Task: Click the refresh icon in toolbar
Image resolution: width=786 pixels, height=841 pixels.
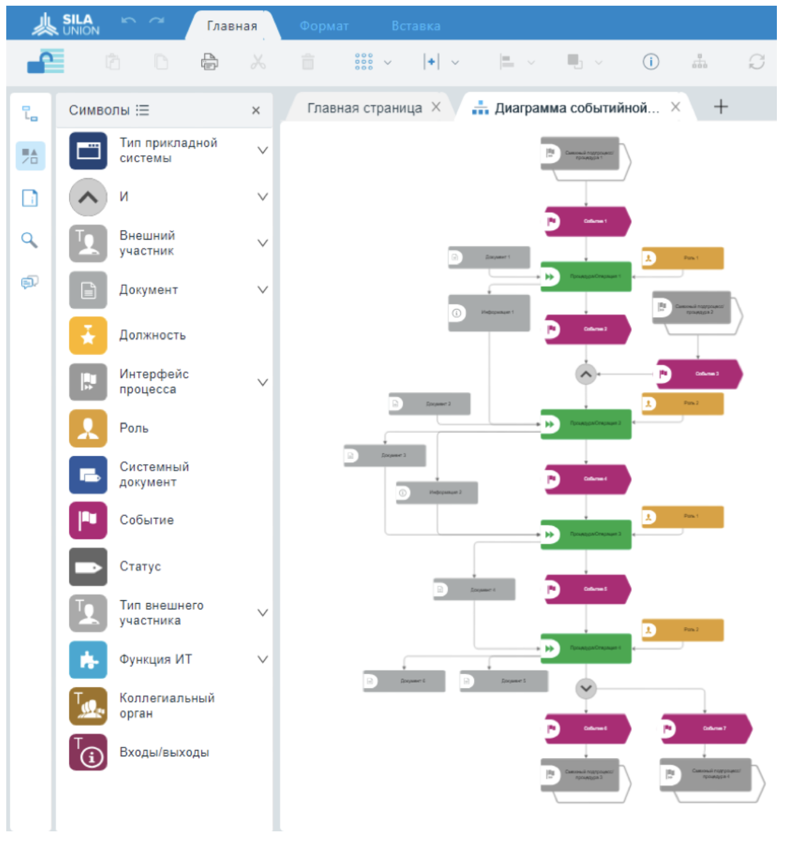Action: (x=756, y=61)
